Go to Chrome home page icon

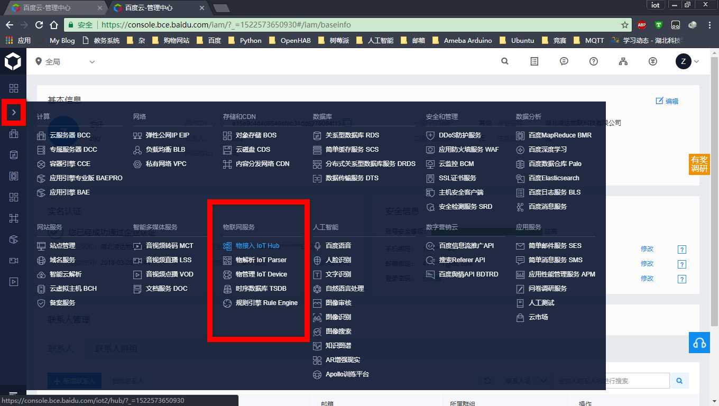(53, 25)
